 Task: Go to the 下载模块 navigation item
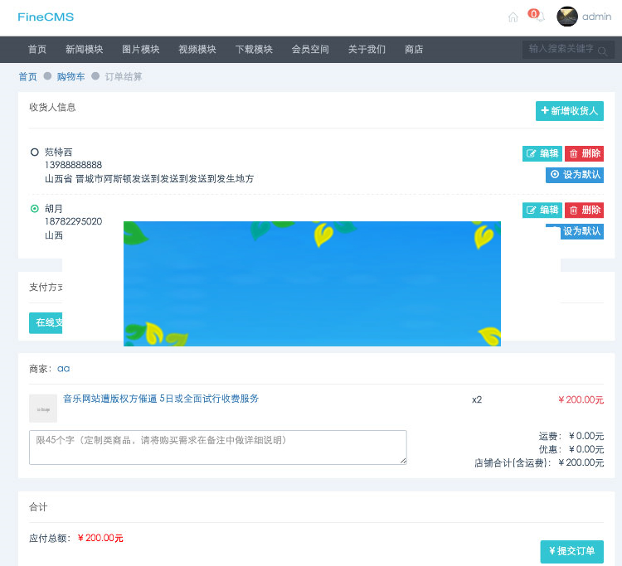pos(253,50)
